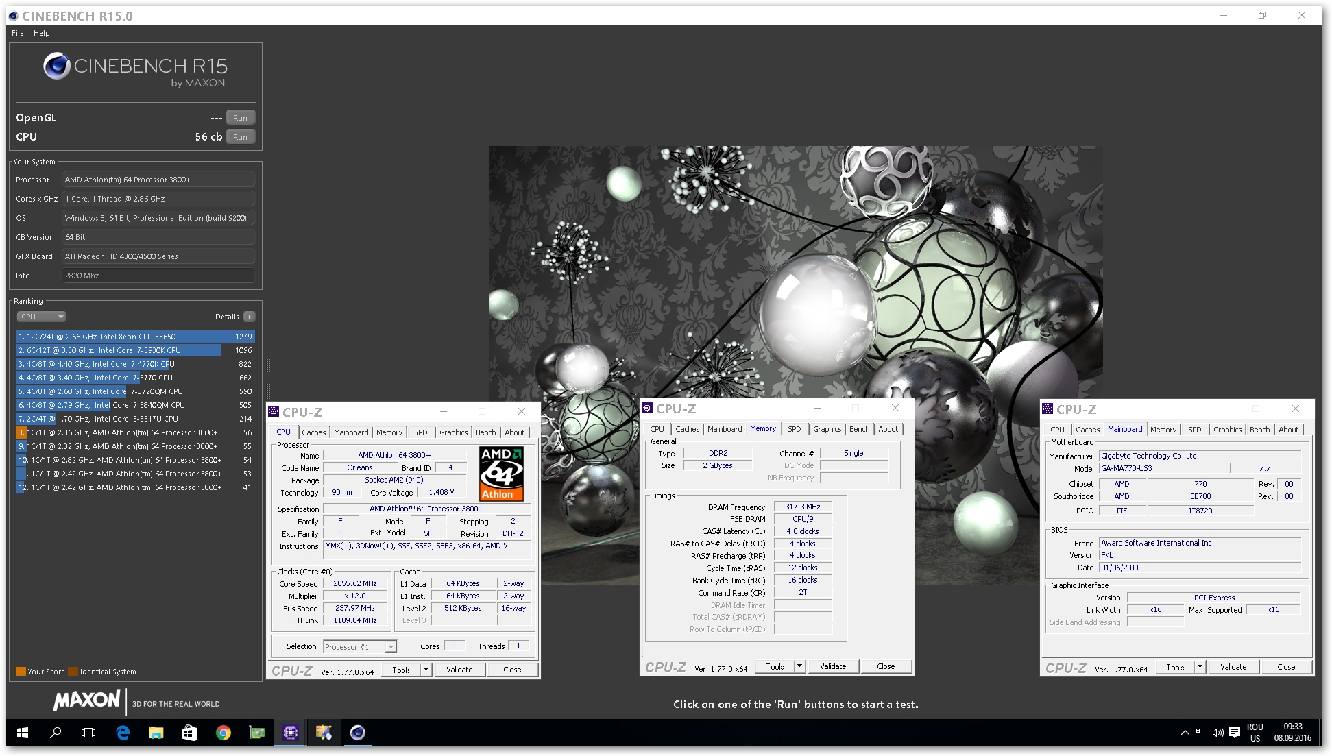Open Graphics tab in Mainboard CPU-Z window

tap(1228, 430)
